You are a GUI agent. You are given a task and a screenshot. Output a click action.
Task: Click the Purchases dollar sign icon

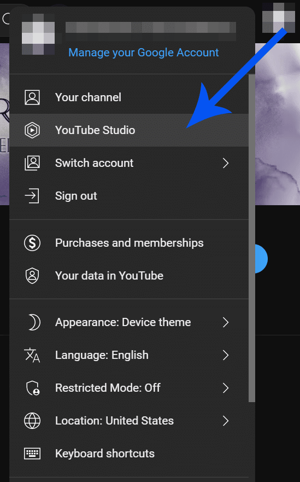(x=32, y=243)
